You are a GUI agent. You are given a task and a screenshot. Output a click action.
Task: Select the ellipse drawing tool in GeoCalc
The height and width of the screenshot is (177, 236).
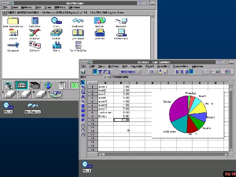click(x=83, y=115)
